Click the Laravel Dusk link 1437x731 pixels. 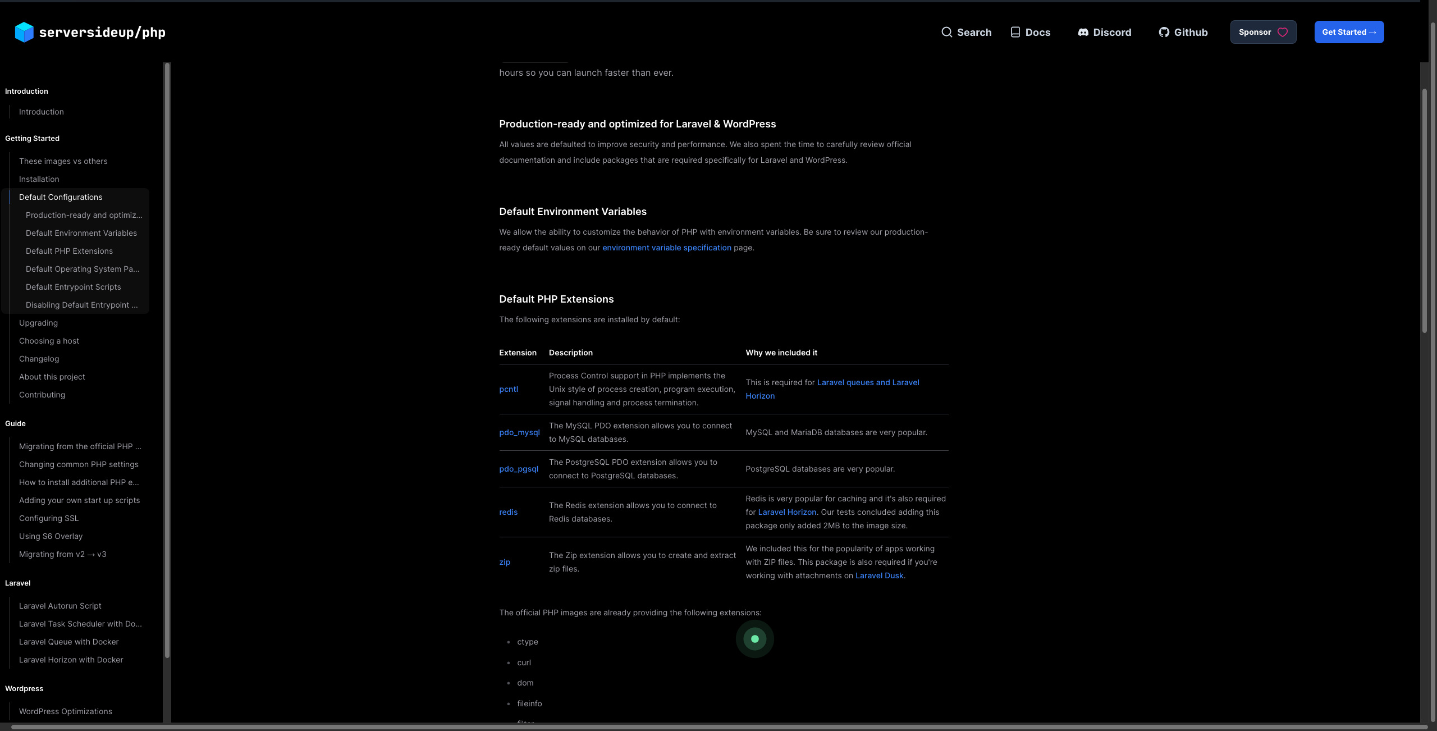879,575
